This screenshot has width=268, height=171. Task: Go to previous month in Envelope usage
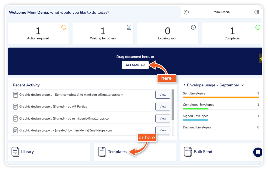(x=184, y=85)
